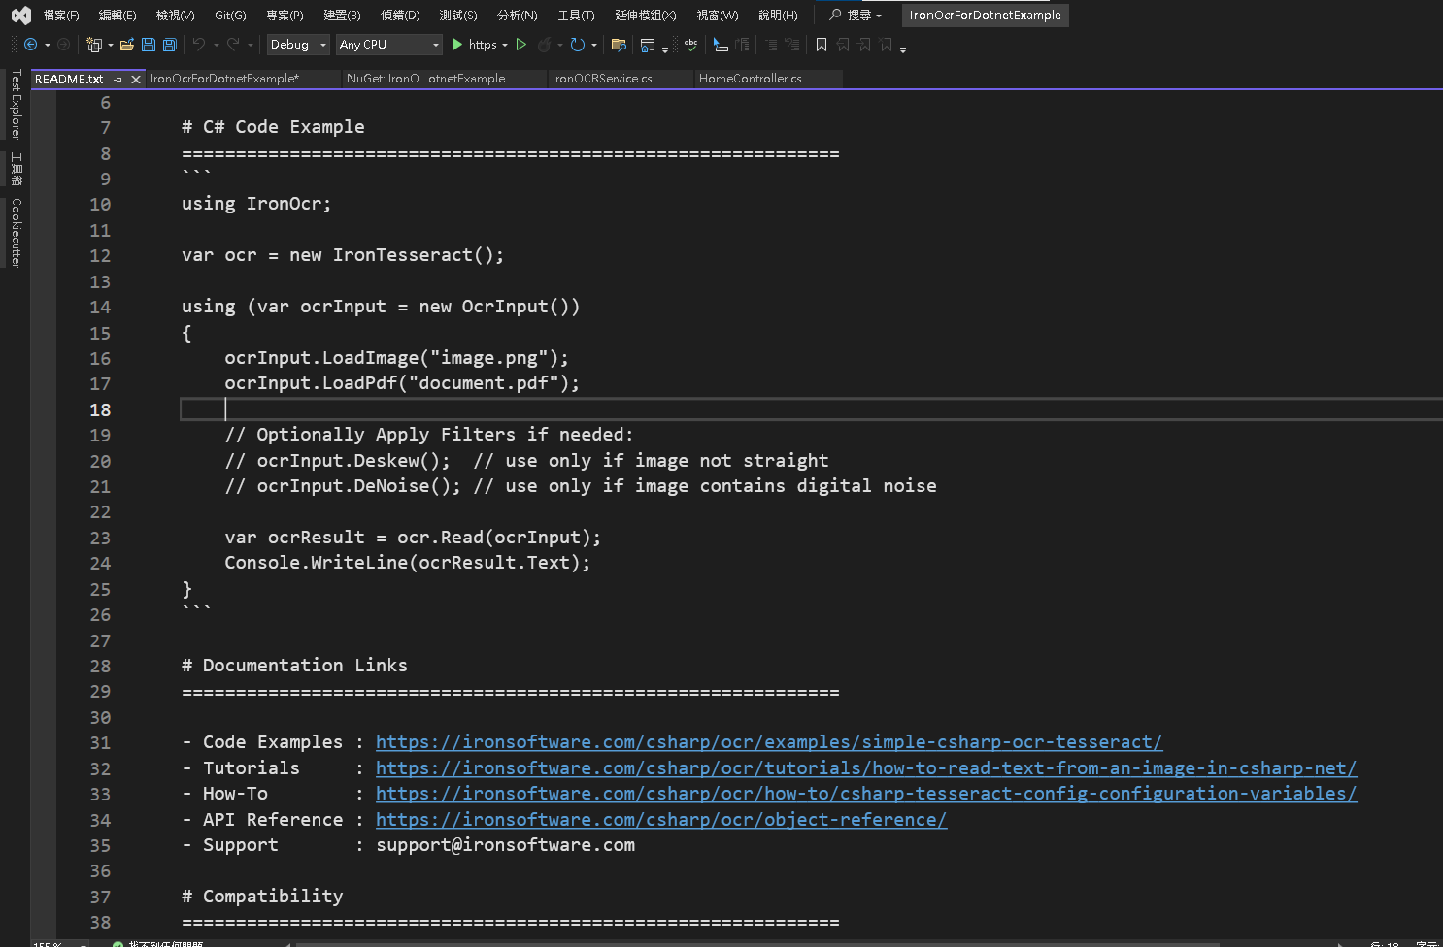Image resolution: width=1443 pixels, height=947 pixels.
Task: Expand the Any CPU platform dropdown
Action: tap(388, 45)
